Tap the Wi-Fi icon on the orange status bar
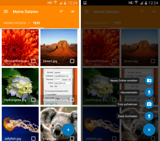The image size is (160, 141). (x=55, y=2)
